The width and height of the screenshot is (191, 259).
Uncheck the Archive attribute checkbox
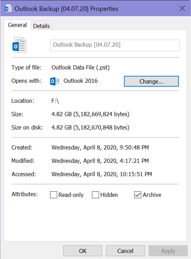[138, 195]
